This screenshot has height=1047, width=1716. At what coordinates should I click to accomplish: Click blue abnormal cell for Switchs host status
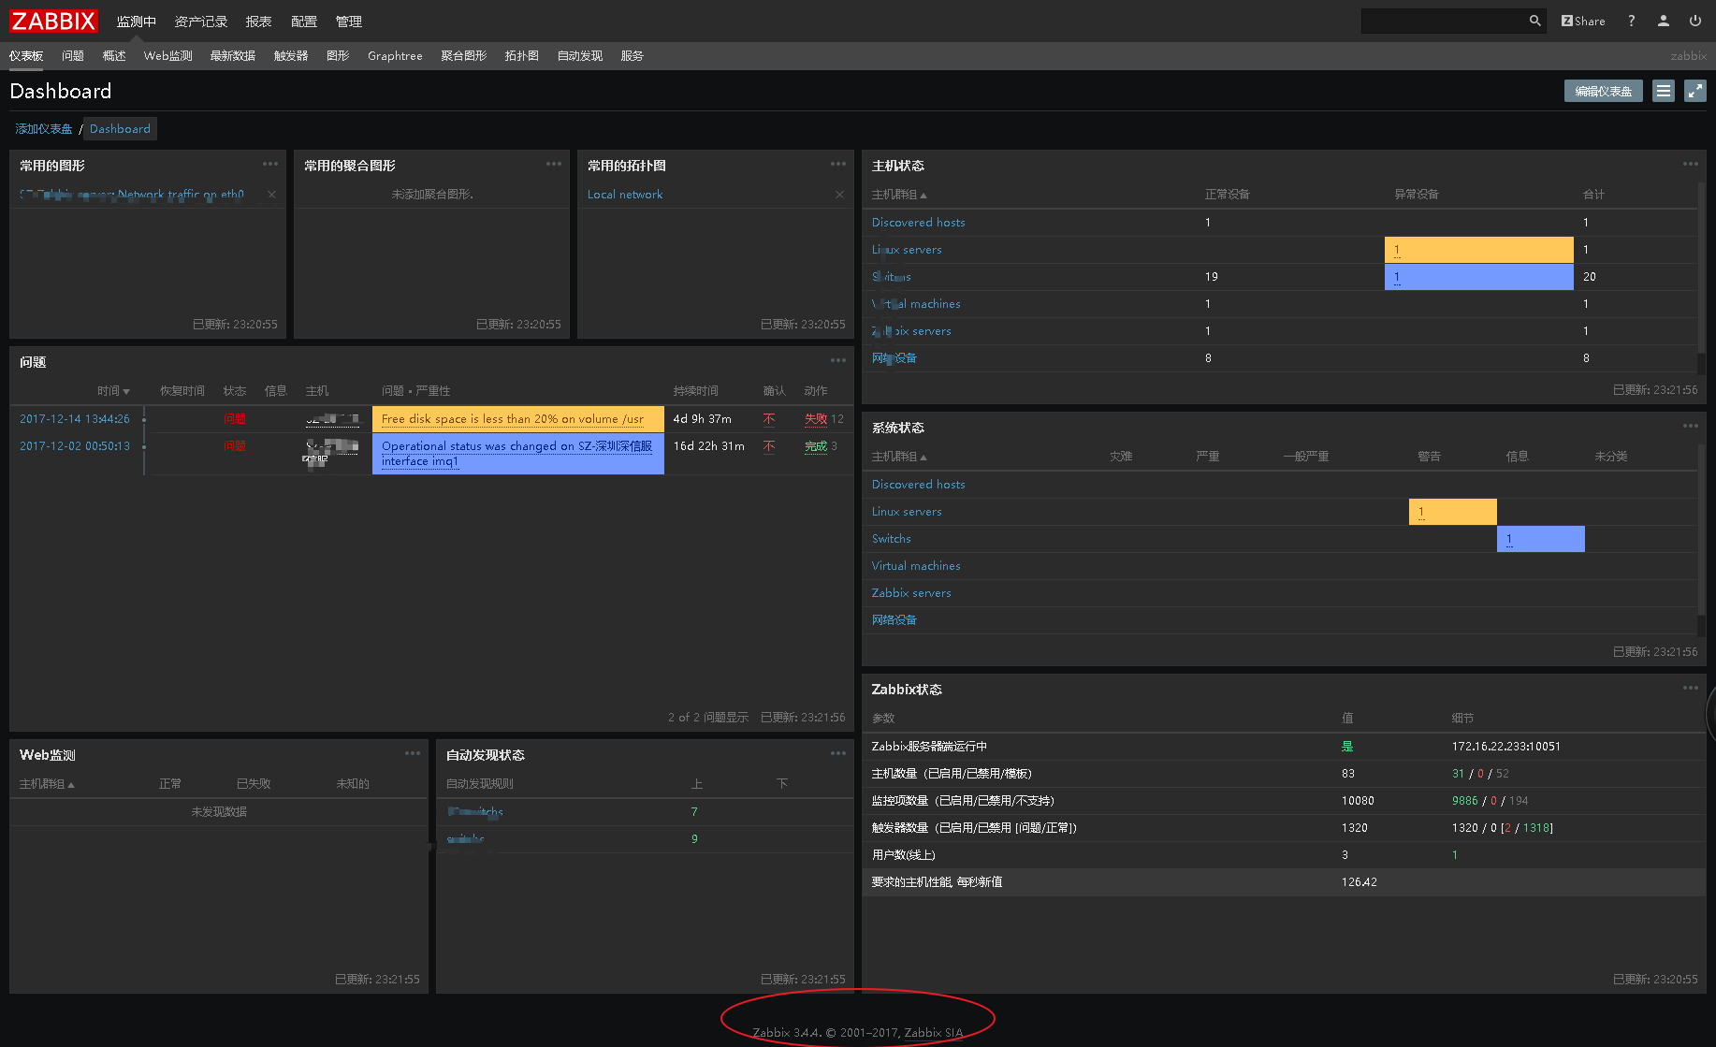pyautogui.click(x=1479, y=277)
